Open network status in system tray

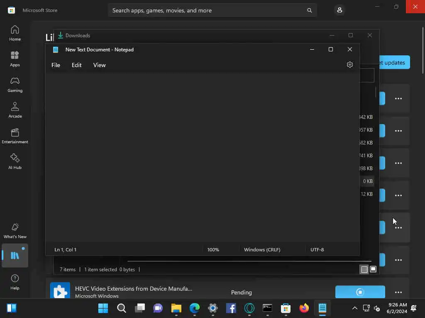click(x=366, y=308)
